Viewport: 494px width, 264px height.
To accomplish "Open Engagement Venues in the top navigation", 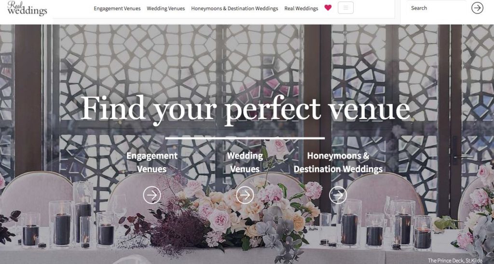I will click(x=117, y=9).
